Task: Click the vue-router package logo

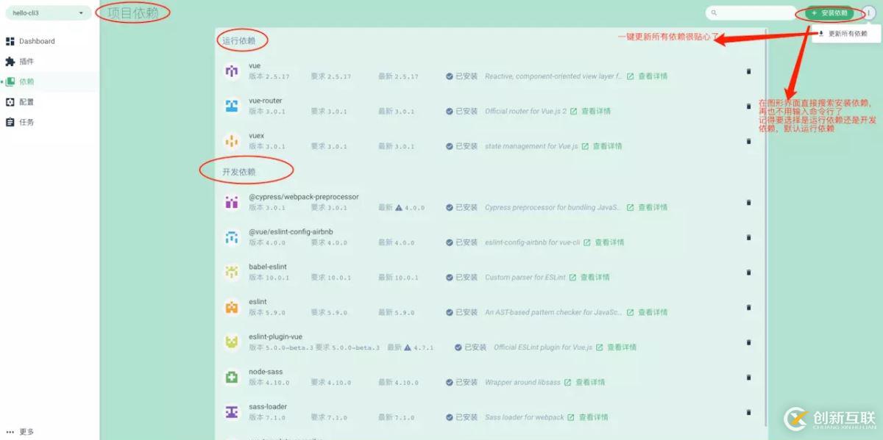Action: pos(232,106)
